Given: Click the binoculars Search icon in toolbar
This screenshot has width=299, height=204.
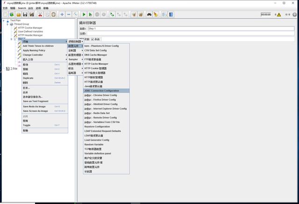Looking at the screenshot, I should (149, 15).
